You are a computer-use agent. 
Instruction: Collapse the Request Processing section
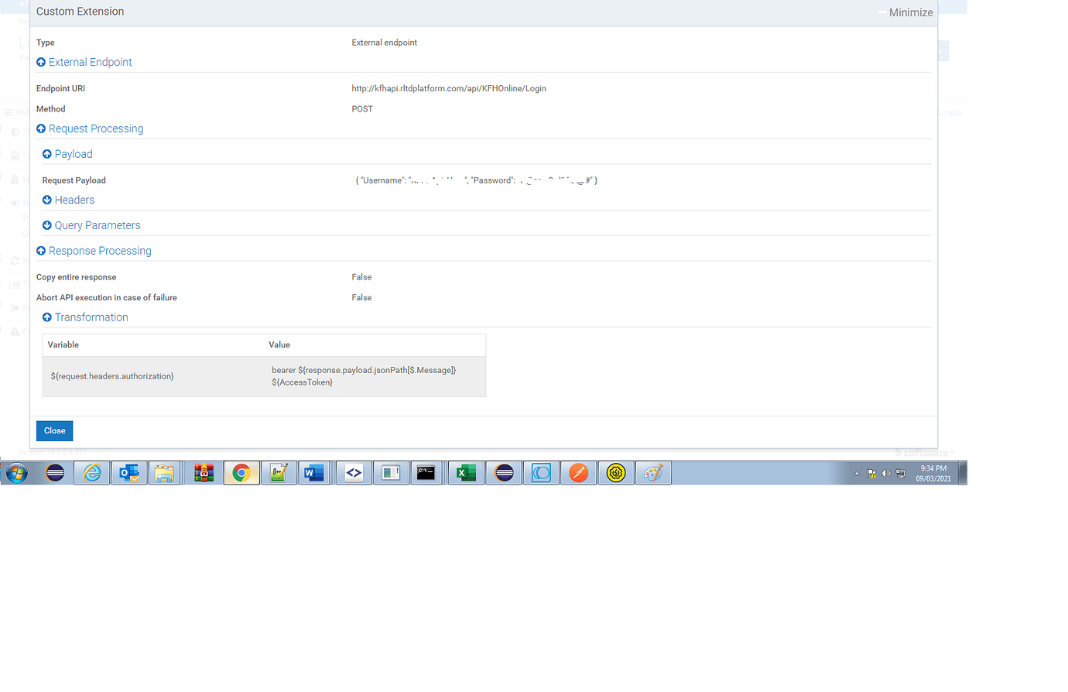tap(89, 128)
